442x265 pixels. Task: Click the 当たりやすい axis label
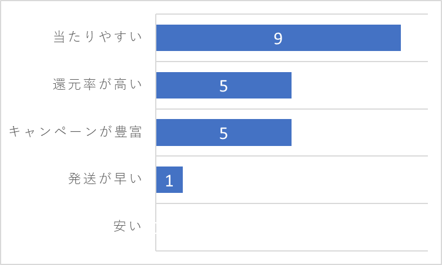98,37
